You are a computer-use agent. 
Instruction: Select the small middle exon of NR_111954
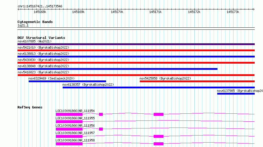pyautogui.click(x=101, y=114)
